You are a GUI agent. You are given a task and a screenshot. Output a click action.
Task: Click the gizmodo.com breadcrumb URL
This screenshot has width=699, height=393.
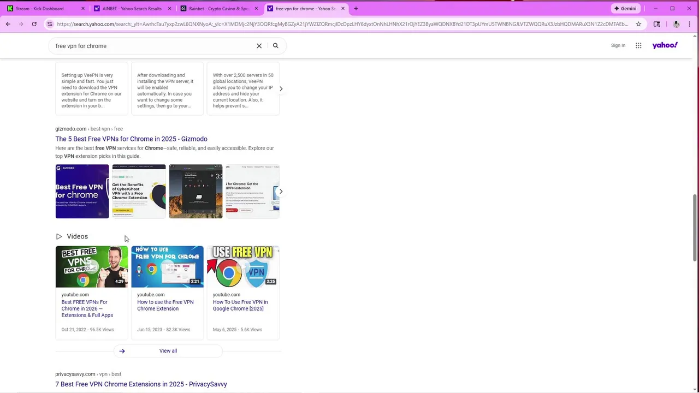tap(89, 129)
